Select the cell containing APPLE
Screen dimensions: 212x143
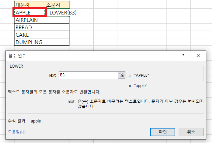[x=30, y=12]
